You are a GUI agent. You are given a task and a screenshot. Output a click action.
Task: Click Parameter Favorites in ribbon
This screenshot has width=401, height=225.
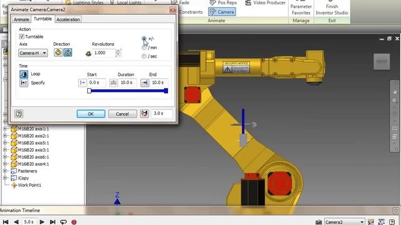click(x=301, y=9)
